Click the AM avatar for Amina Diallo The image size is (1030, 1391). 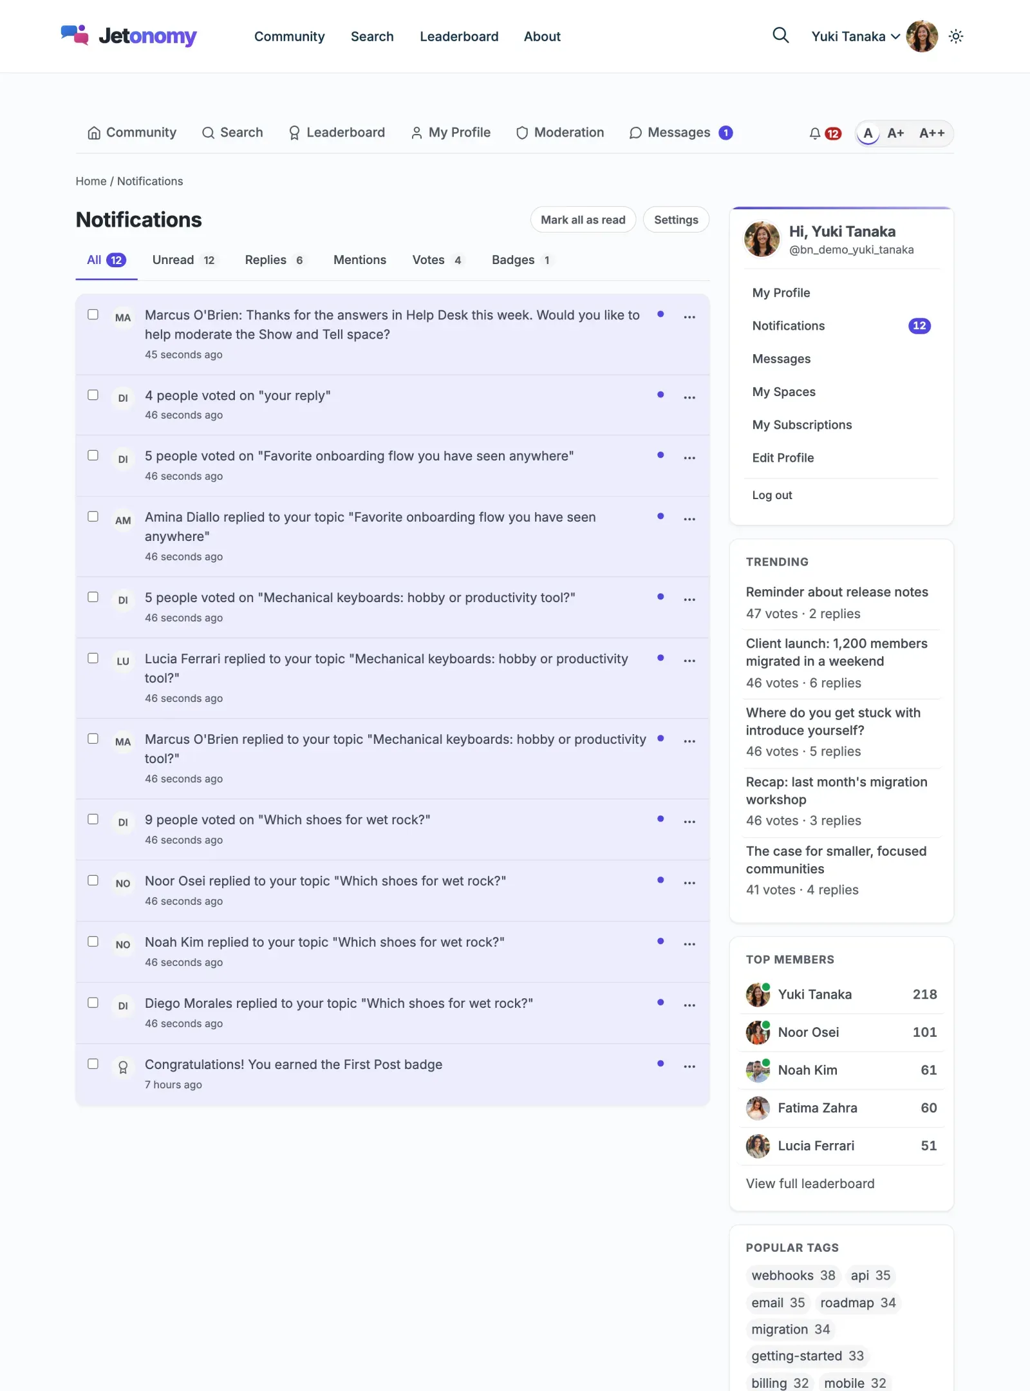tap(123, 520)
